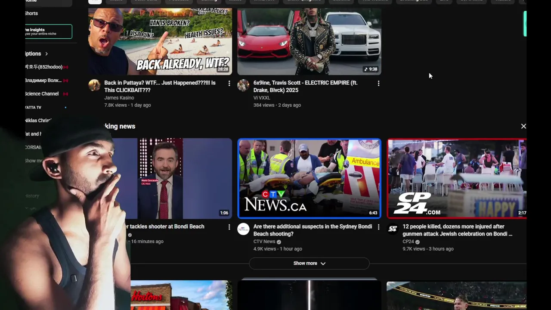551x310 pixels.
Task: Click verified badge next to CTV News
Action: [x=279, y=242]
